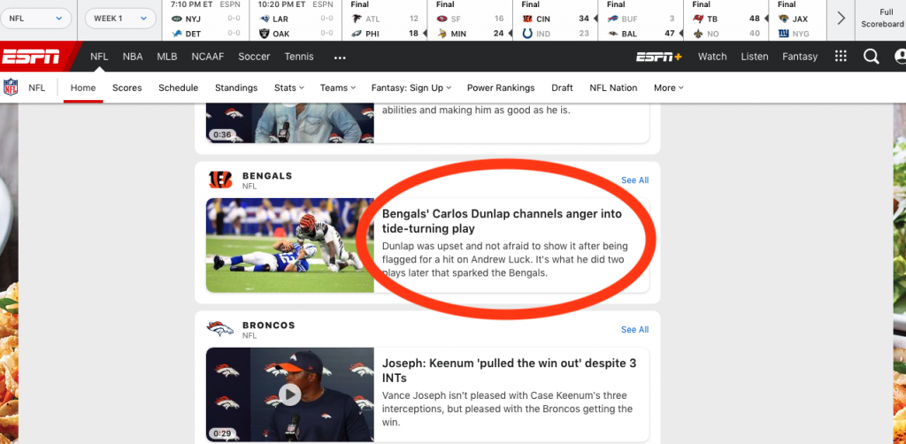
Task: Open the Carlos Dunlap article headline
Action: 503,220
